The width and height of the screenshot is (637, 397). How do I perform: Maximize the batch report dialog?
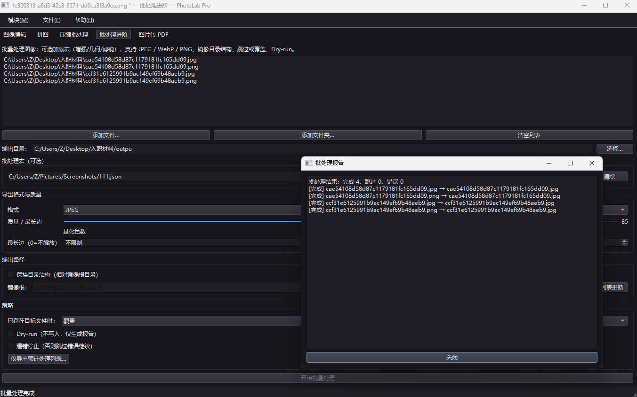tap(570, 163)
